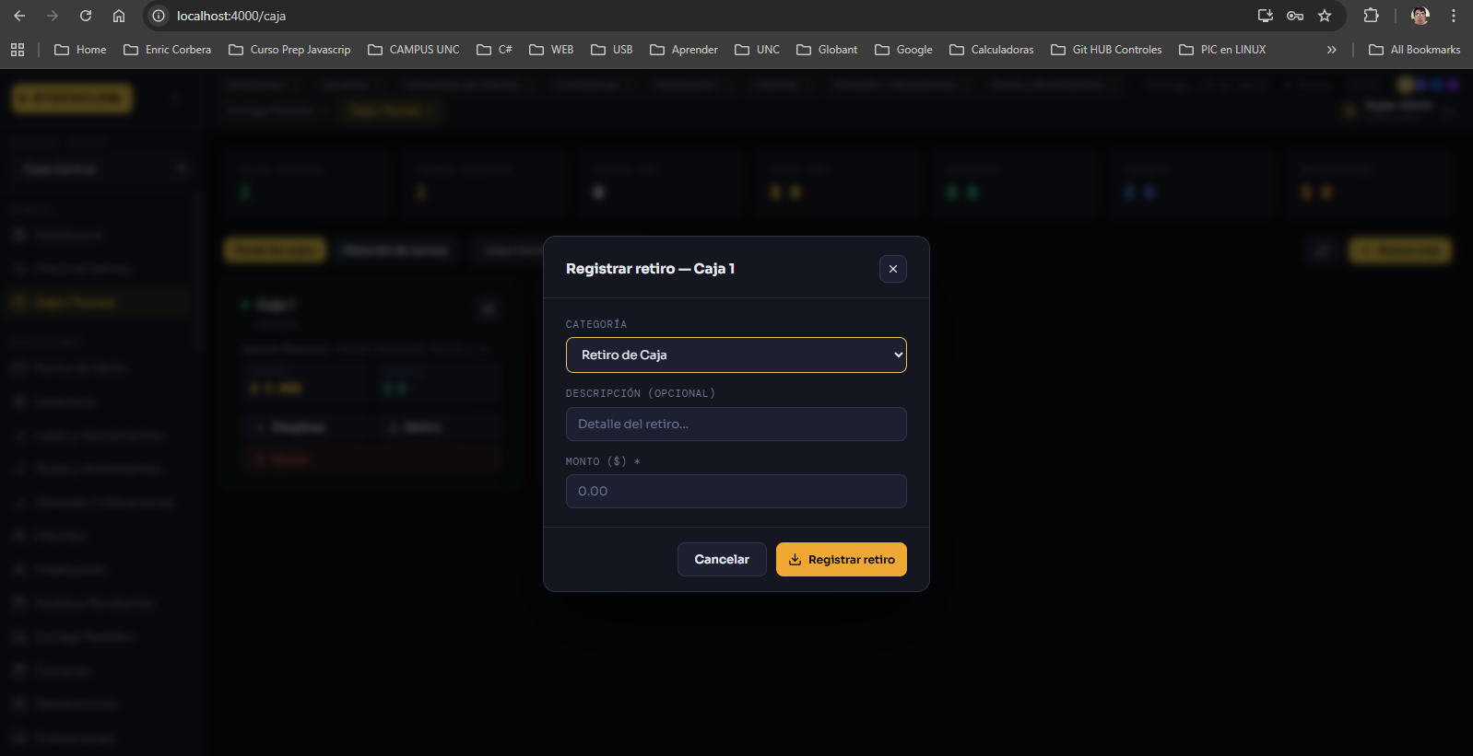Click the browser home icon

click(x=119, y=16)
